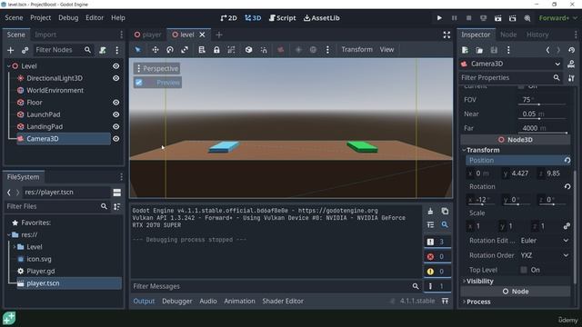This screenshot has width=582, height=327.
Task: Open the Forward+ renderer dropdown
Action: click(557, 18)
